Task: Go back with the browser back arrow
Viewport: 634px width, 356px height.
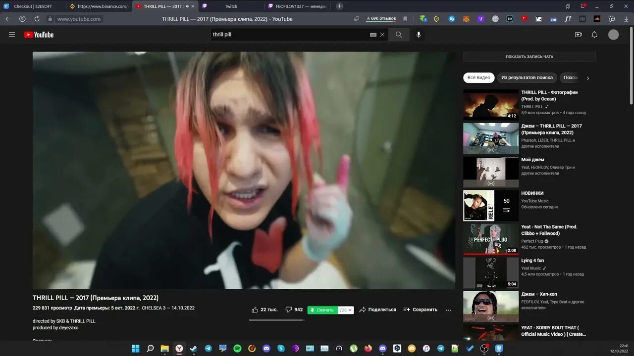Action: point(8,19)
